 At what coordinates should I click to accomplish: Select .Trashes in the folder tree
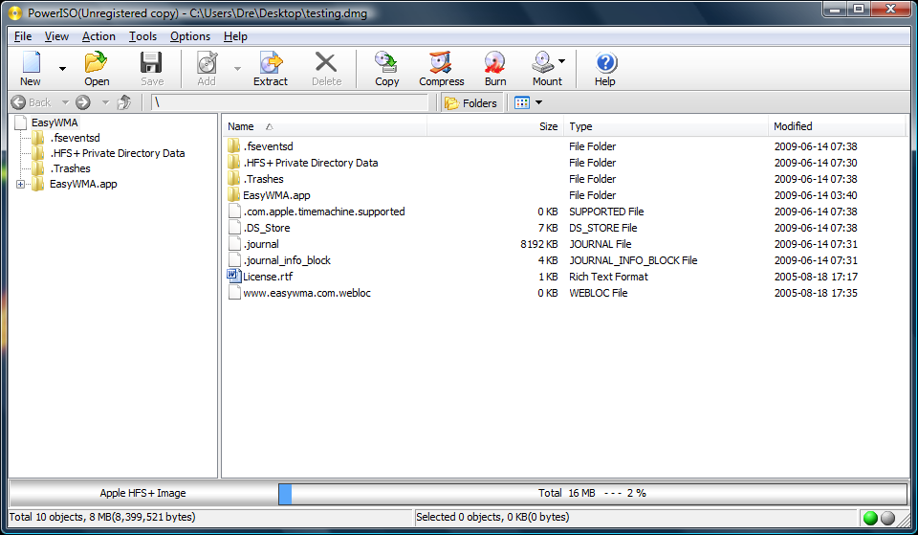point(70,168)
